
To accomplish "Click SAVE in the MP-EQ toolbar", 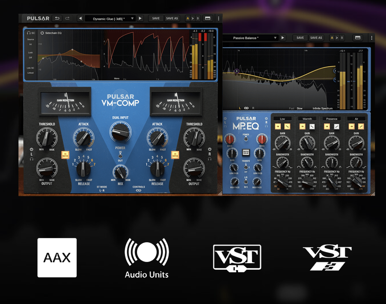I will (x=300, y=38).
